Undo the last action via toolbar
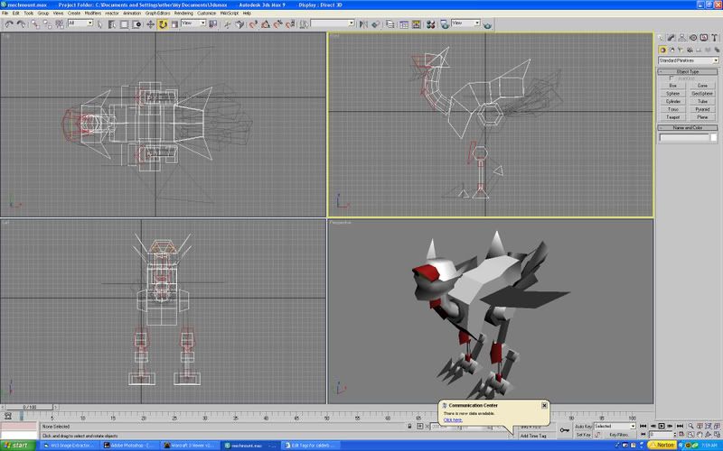723x451 pixels. coord(9,24)
